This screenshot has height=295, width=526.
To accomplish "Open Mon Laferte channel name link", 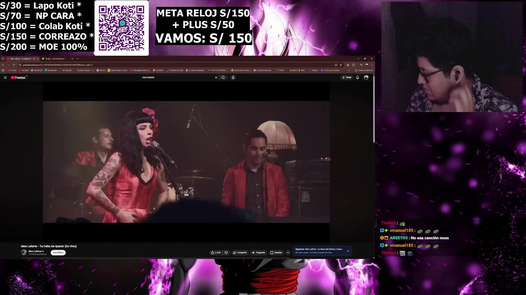I will pos(35,251).
